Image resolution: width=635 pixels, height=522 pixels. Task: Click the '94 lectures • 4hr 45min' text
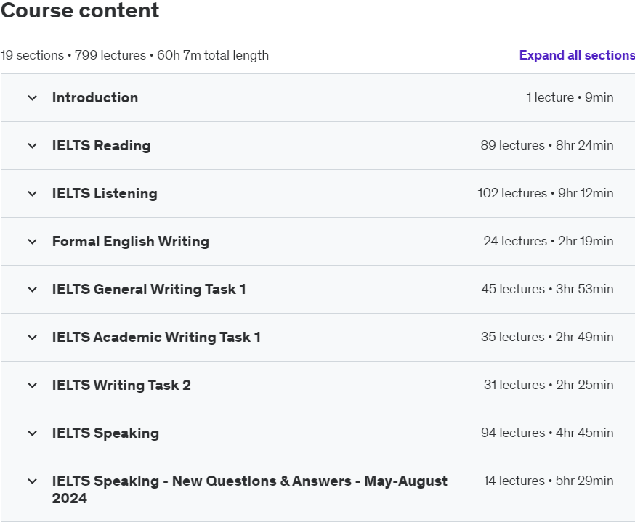pyautogui.click(x=547, y=433)
